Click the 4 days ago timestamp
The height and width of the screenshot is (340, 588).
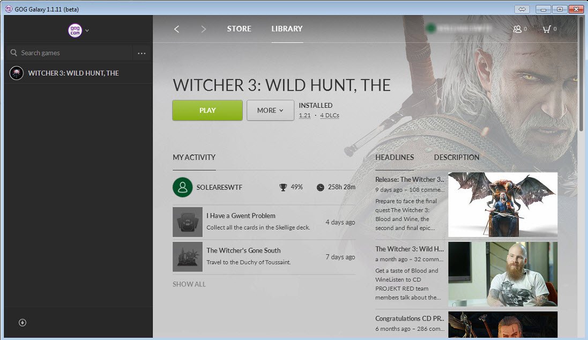(x=340, y=222)
